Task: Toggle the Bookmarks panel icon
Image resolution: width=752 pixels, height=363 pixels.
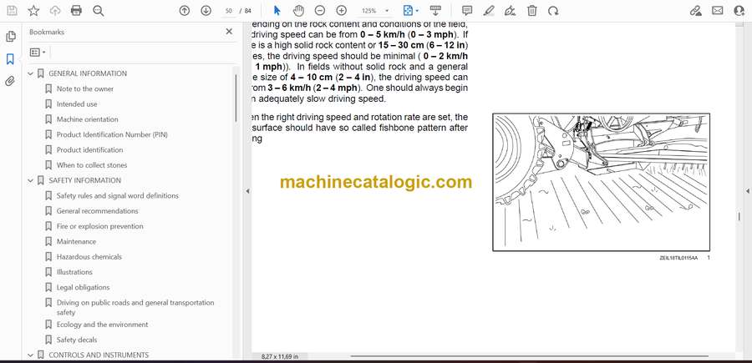Action: (x=10, y=59)
